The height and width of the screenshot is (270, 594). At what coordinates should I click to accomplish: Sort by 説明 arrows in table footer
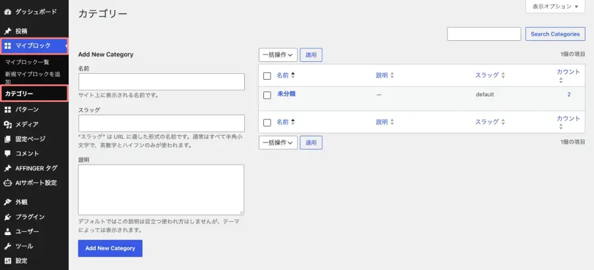click(392, 122)
